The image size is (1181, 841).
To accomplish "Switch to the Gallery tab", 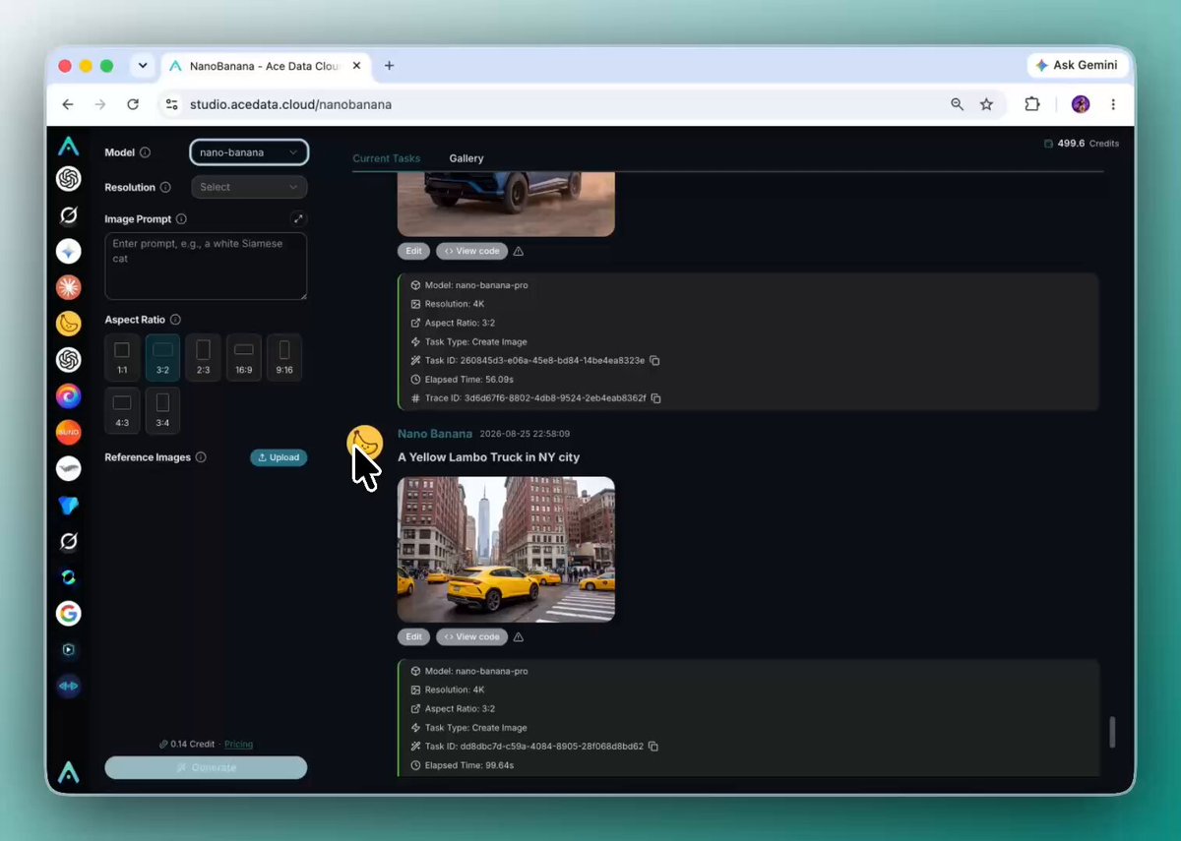I will (x=466, y=158).
